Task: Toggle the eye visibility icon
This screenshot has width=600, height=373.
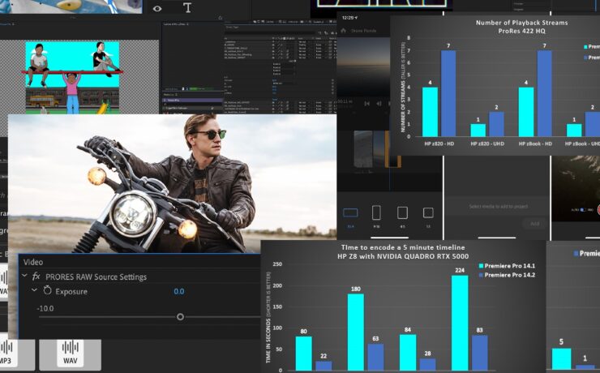Action: [x=157, y=8]
